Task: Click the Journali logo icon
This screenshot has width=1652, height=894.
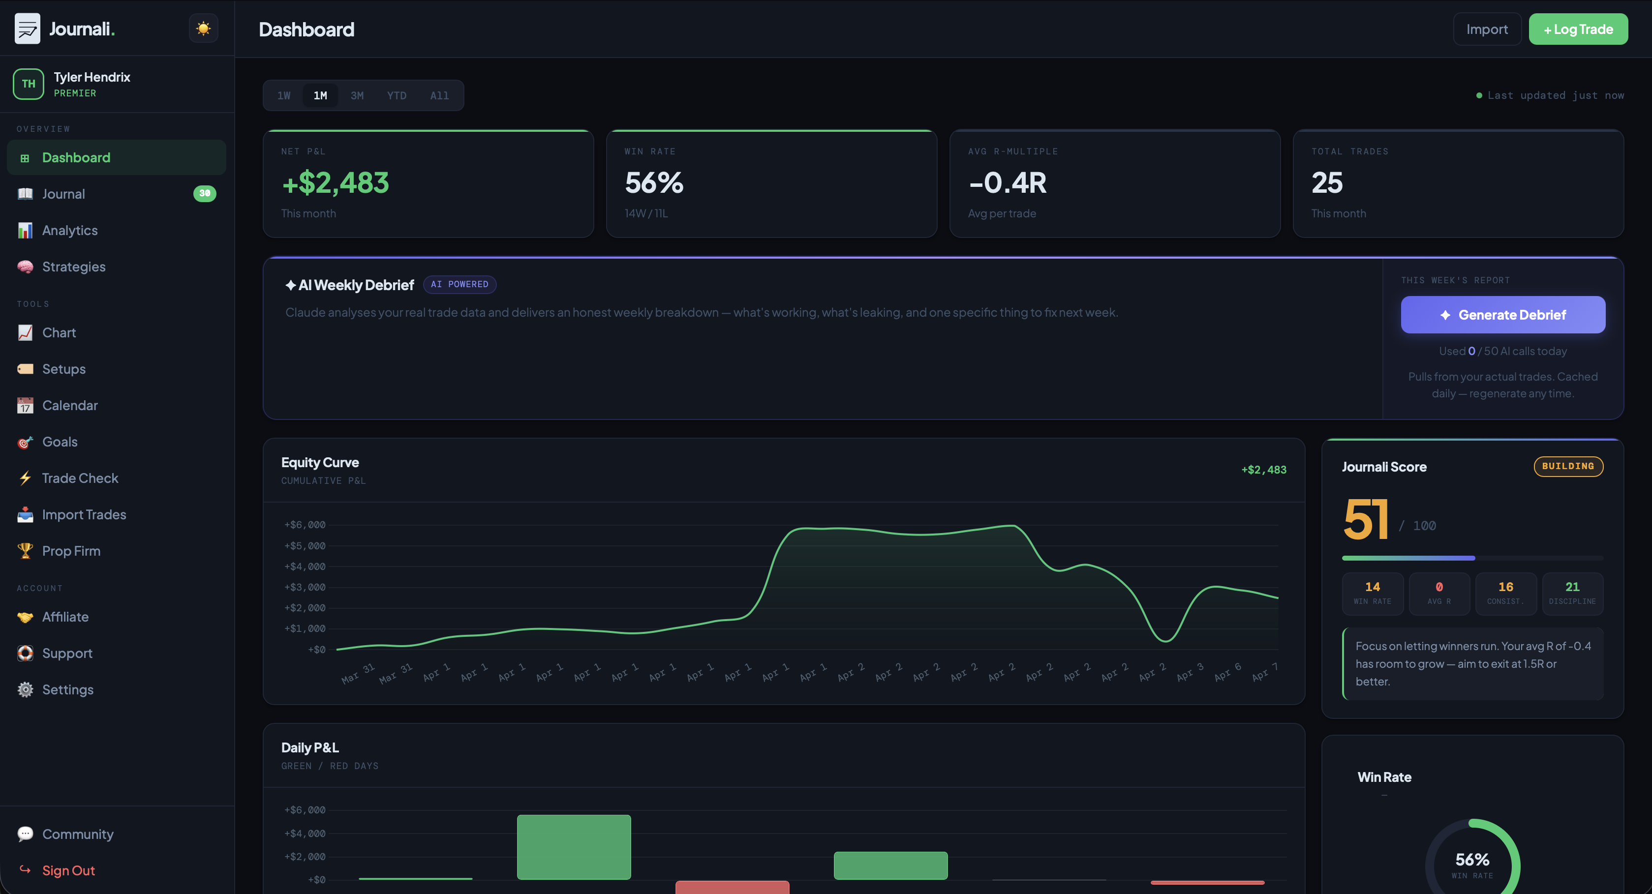Action: click(28, 29)
